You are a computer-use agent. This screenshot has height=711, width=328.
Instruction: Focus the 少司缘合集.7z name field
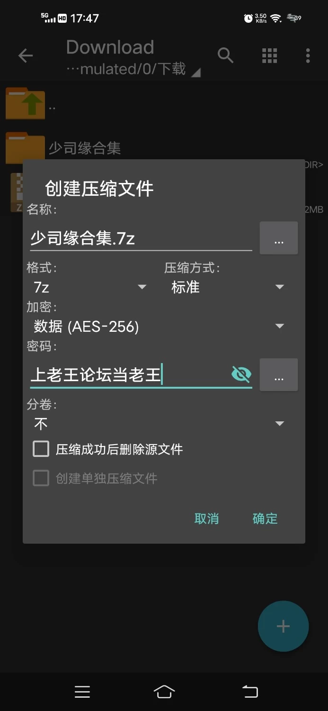pos(141,238)
